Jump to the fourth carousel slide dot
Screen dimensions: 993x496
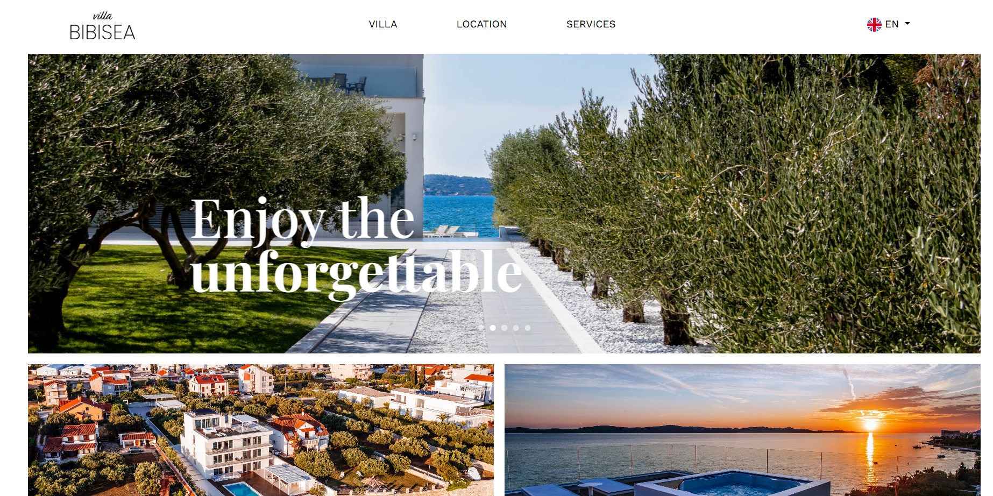click(x=516, y=328)
